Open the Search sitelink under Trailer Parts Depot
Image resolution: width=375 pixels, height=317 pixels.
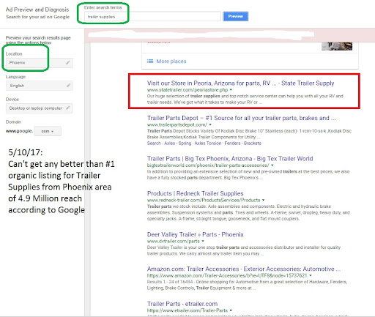pyautogui.click(x=154, y=143)
